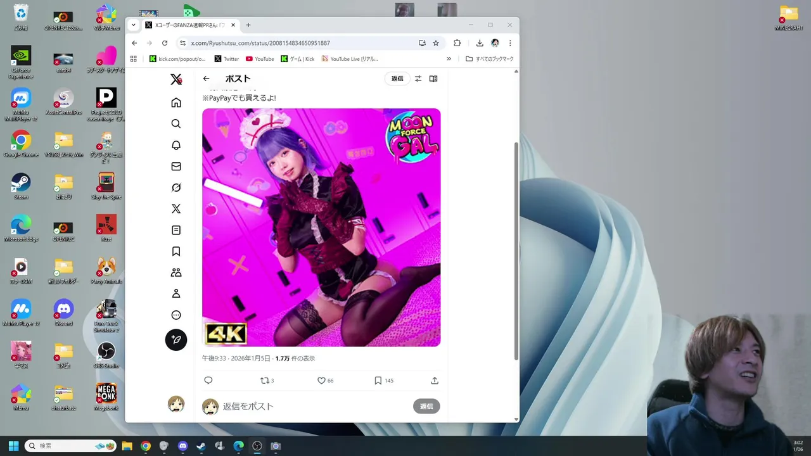Open the X Home icon in sidebar
The height and width of the screenshot is (456, 811).
click(176, 103)
